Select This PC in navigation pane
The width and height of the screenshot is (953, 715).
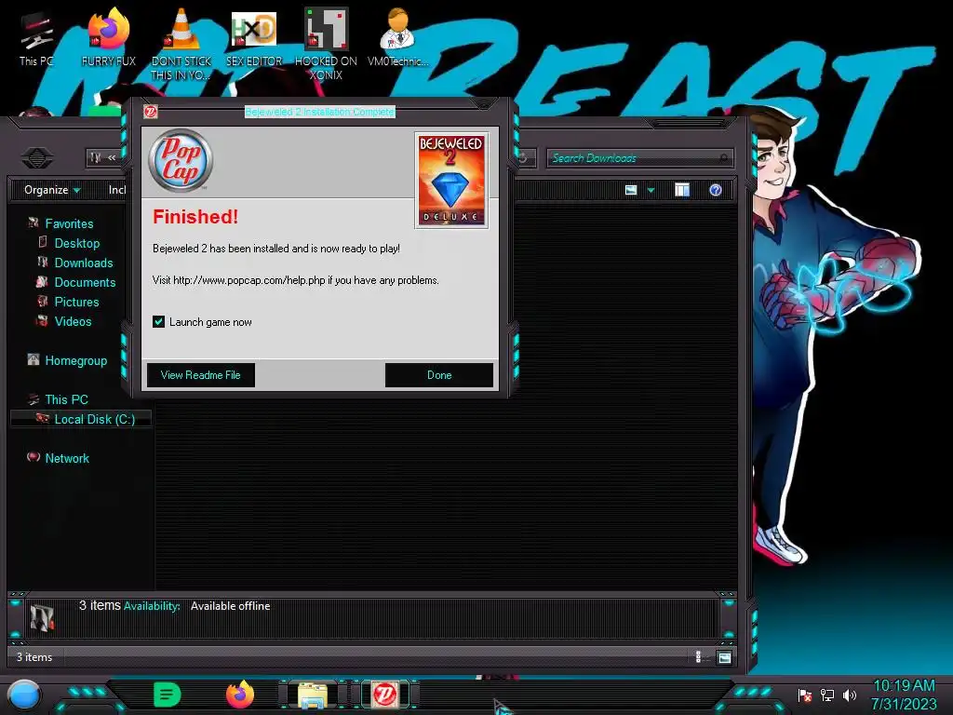[x=66, y=399]
